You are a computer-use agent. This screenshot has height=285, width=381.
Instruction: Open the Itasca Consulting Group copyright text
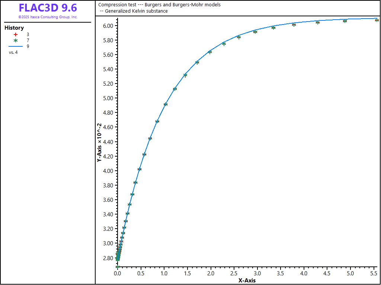pyautogui.click(x=48, y=17)
